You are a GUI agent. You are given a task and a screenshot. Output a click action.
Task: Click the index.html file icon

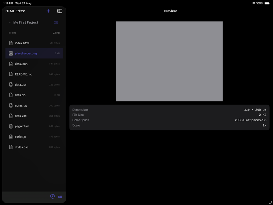tap(11, 43)
